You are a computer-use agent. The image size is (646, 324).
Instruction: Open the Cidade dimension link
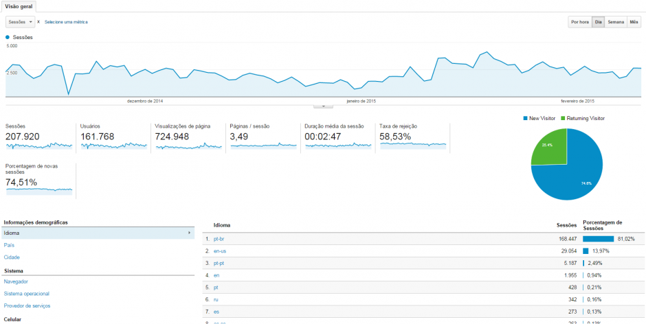[12, 257]
